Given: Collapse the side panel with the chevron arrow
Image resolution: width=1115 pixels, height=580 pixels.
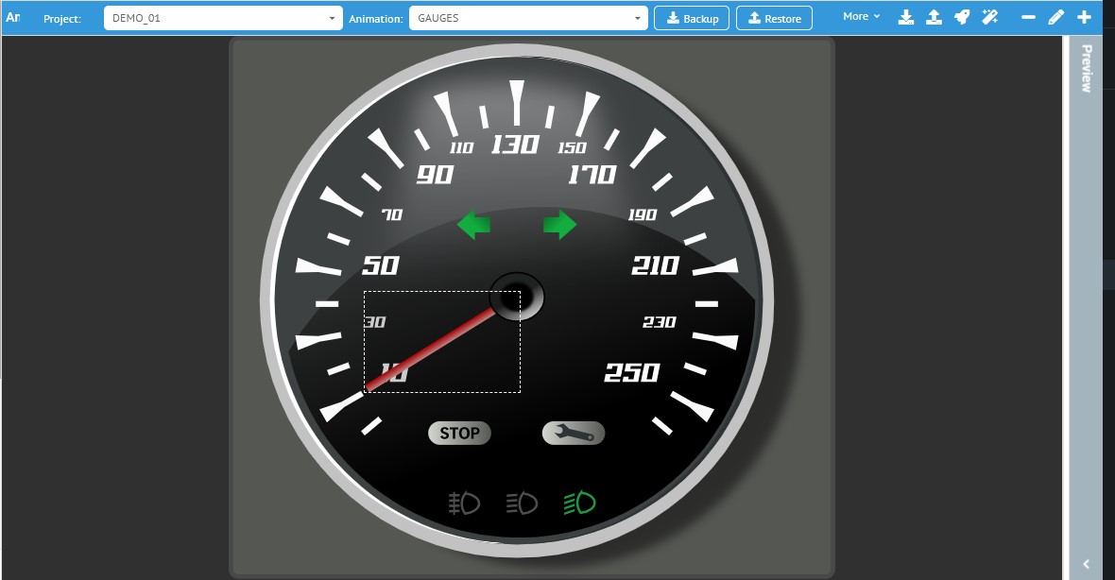Looking at the screenshot, I should pos(1086,564).
